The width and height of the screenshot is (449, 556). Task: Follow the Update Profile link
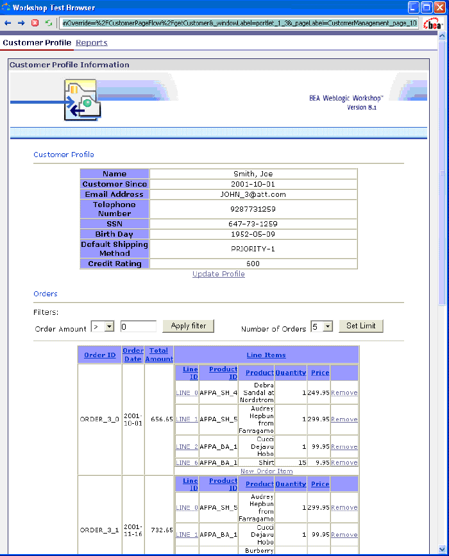[x=219, y=274]
